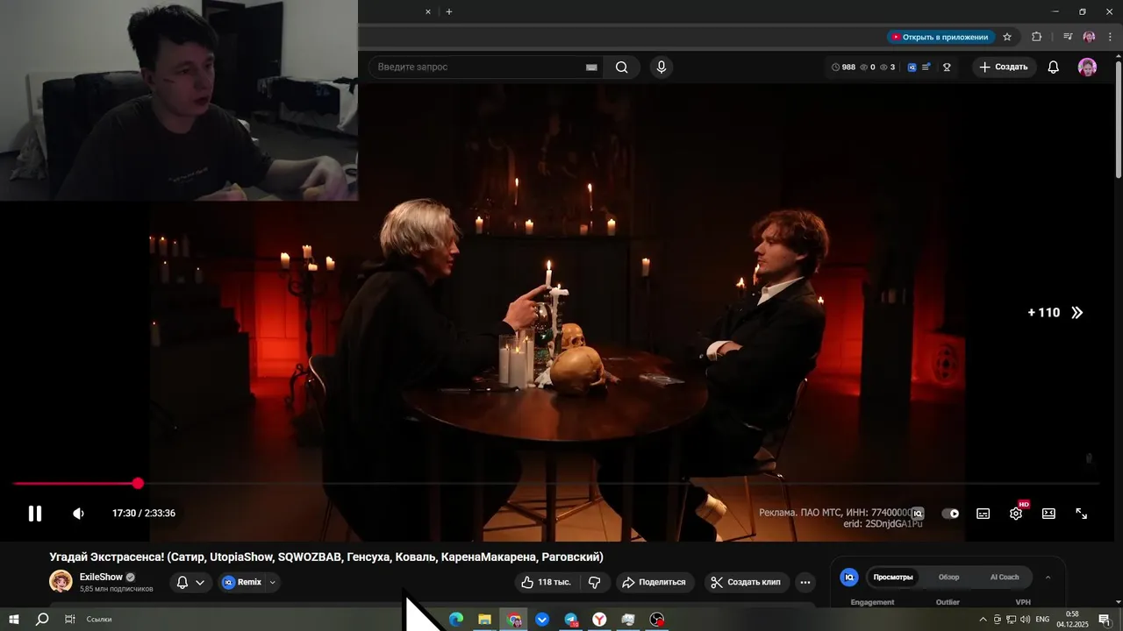Screen dimensions: 1123x631
Task: Turn on subtitles in the player
Action: point(984,514)
